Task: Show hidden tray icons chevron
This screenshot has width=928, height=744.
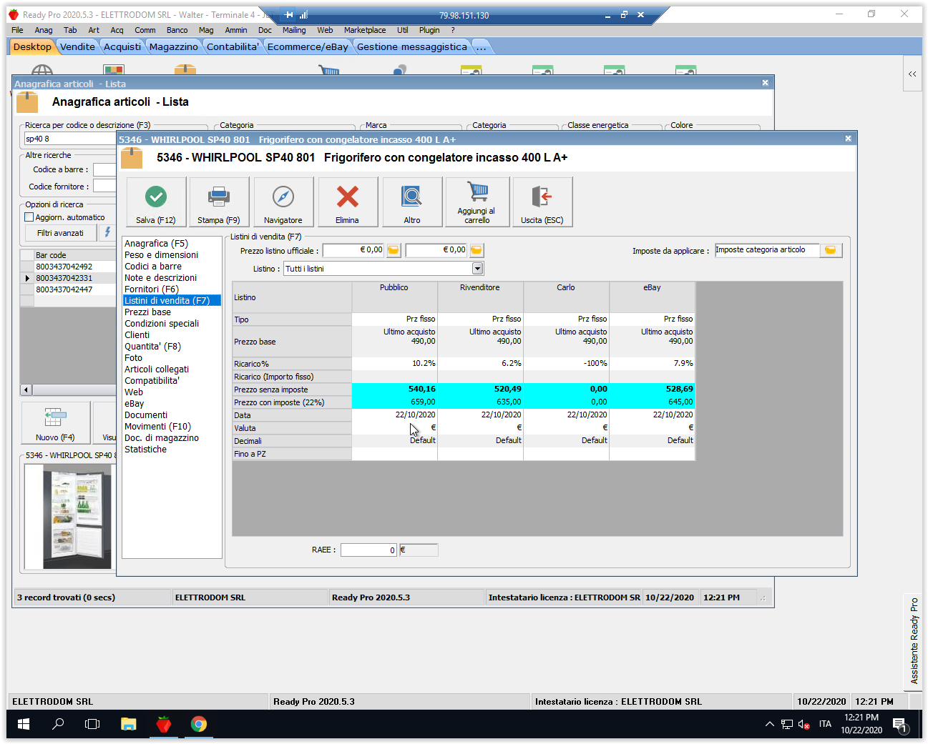Action: point(770,724)
